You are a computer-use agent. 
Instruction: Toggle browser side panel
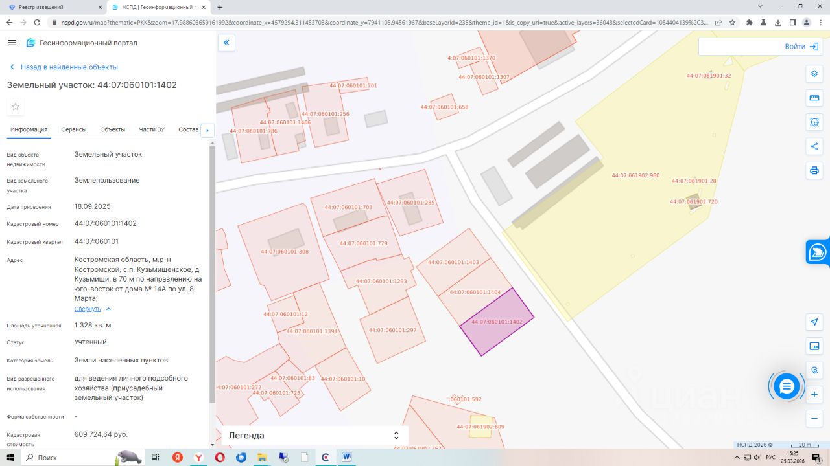[792, 22]
